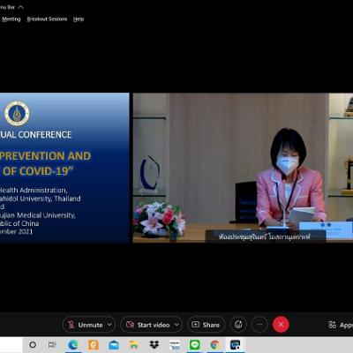Open Google Chrome from the taskbar

tap(215, 345)
